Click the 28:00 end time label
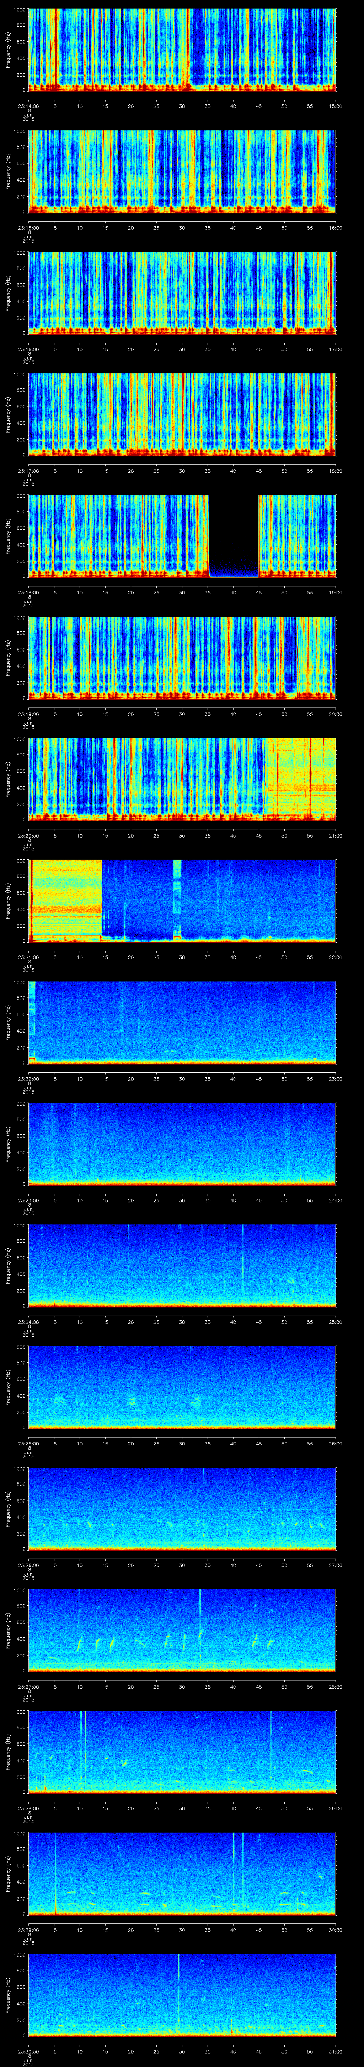Viewport: 364px width, 2067px height. (336, 1688)
